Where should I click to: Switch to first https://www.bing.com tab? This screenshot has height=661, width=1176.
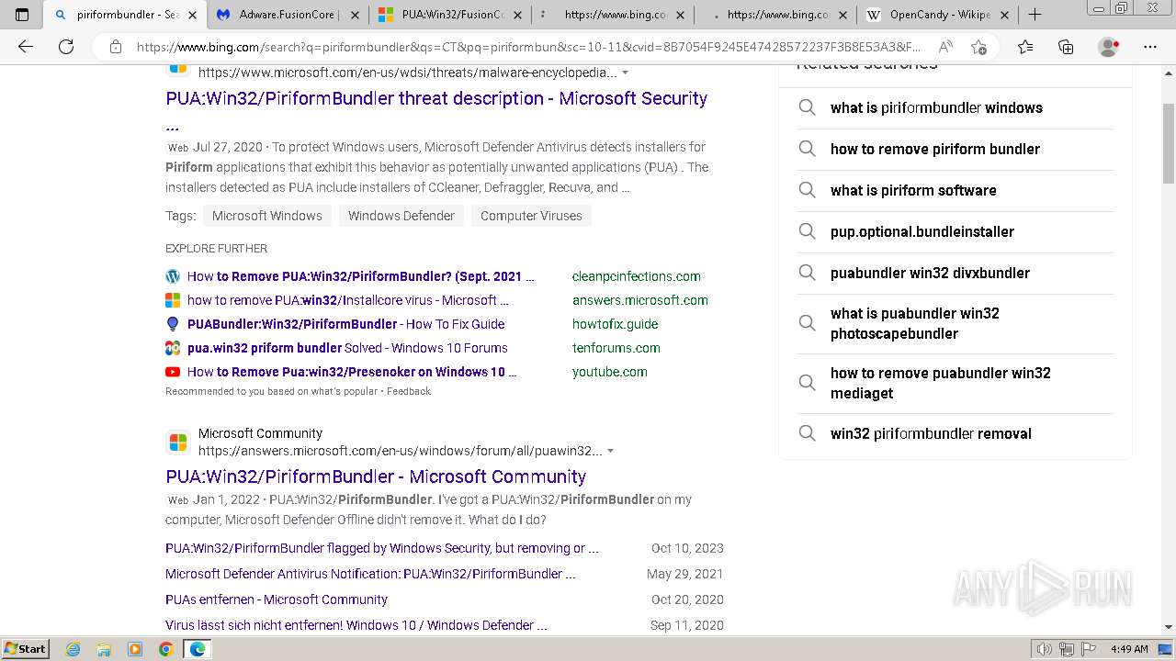coord(613,15)
